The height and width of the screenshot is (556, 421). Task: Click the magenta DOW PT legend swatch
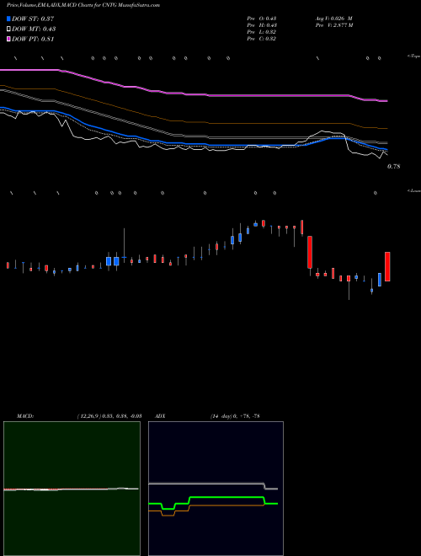pyautogui.click(x=8, y=39)
